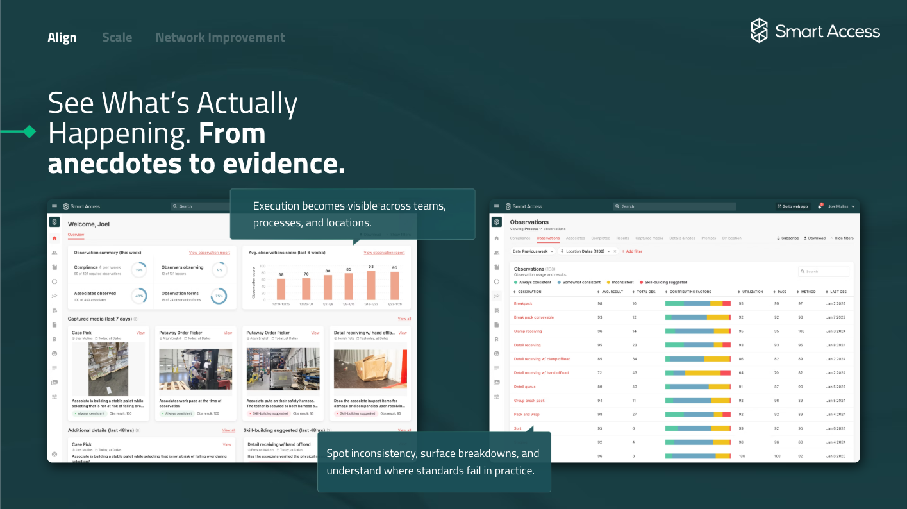907x509 pixels.
Task: Open the building icon in the Observations window sidebar
Action: [x=496, y=267]
